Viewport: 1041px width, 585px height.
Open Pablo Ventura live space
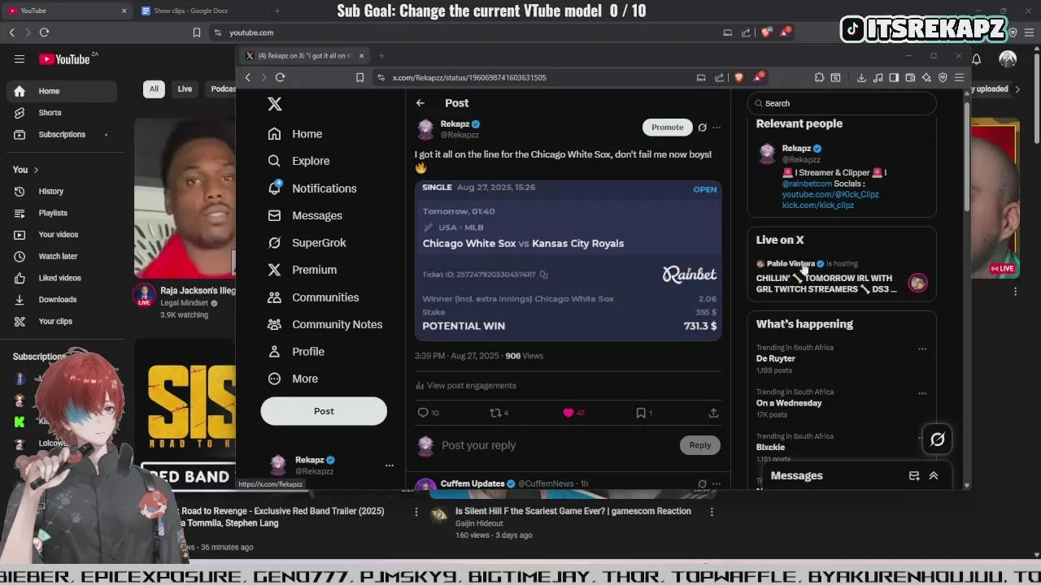(842, 278)
